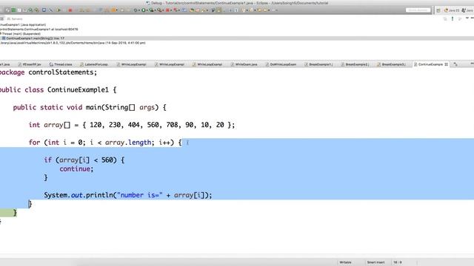
Task: Open the BreakExample1 editor tab
Action: tap(318, 64)
